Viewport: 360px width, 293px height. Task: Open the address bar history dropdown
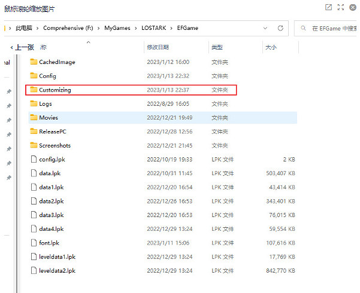(x=264, y=28)
